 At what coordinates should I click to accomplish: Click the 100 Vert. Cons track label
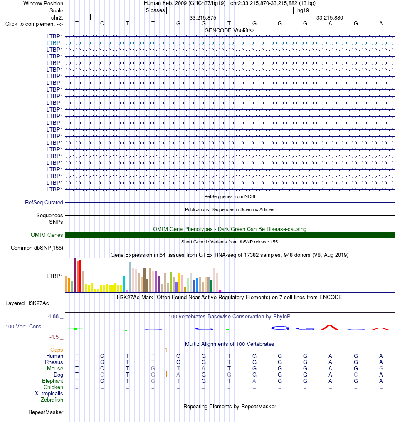23,326
